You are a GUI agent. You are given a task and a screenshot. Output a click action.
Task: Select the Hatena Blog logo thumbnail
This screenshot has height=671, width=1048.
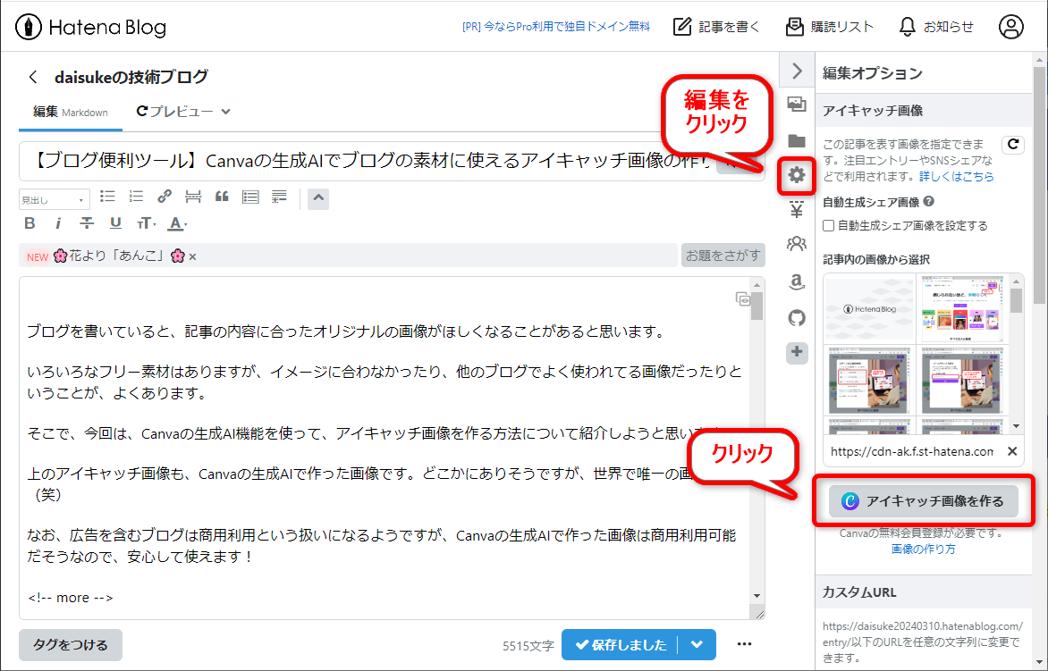(x=869, y=309)
